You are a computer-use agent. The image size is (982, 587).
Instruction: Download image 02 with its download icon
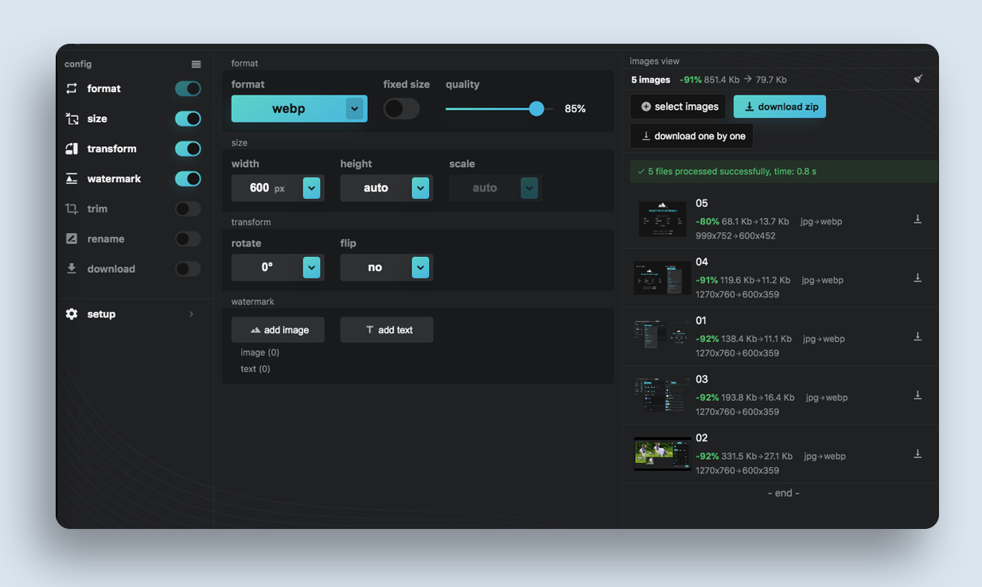(918, 454)
